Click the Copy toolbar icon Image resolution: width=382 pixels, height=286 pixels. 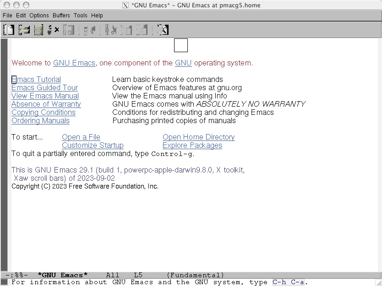click(x=126, y=30)
